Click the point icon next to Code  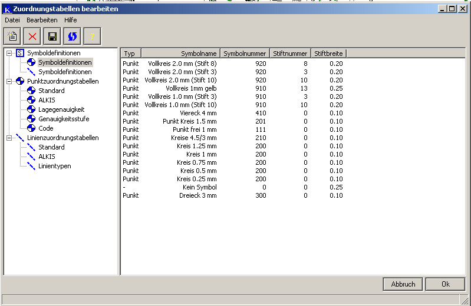31,128
